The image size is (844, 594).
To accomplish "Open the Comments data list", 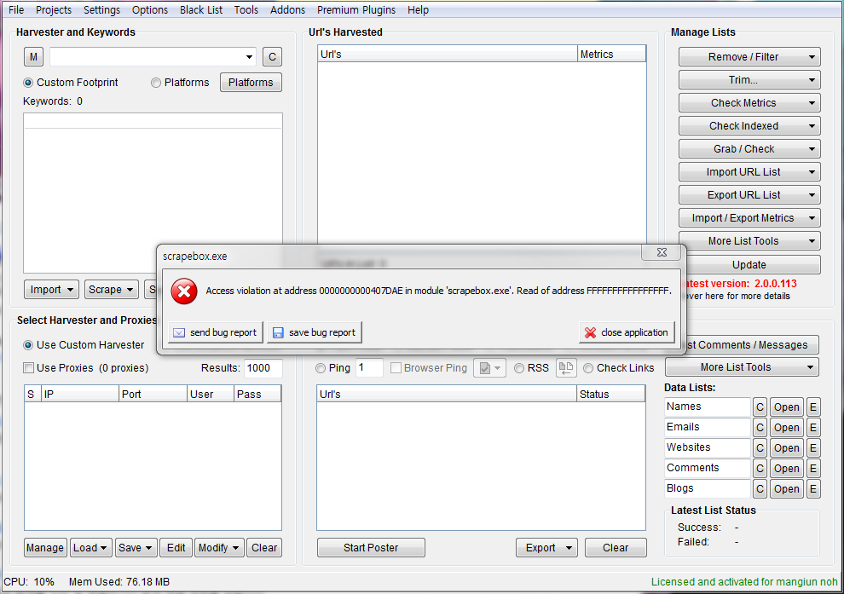I will 786,469.
